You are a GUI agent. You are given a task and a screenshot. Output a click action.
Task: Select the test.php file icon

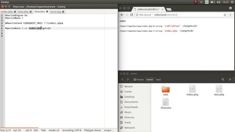point(219,89)
